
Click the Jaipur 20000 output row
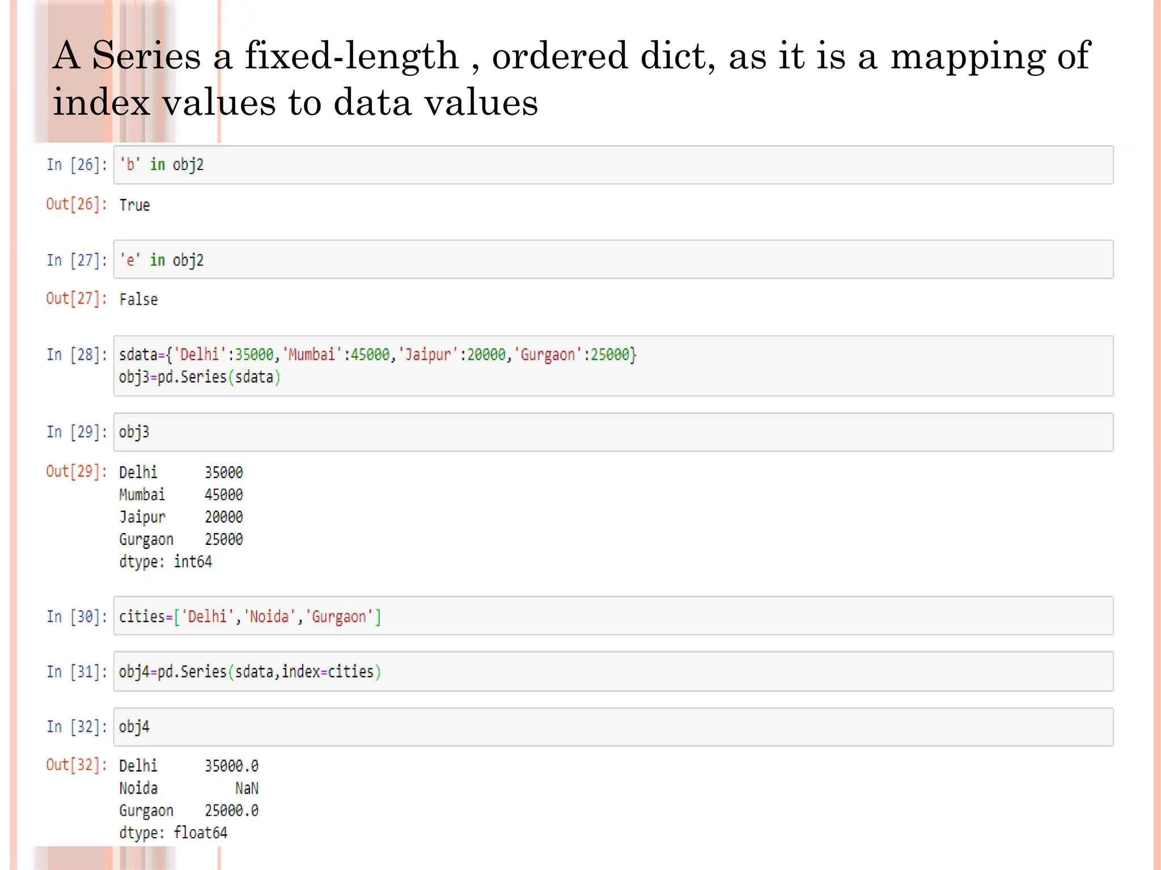[x=181, y=517]
